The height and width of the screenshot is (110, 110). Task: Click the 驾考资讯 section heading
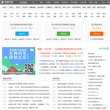click(56, 79)
